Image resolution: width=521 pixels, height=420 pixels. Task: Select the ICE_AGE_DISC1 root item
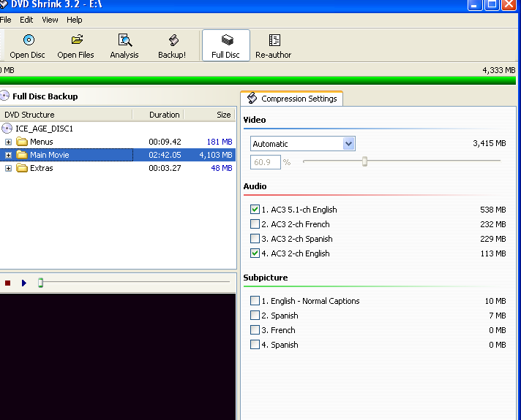pyautogui.click(x=44, y=129)
